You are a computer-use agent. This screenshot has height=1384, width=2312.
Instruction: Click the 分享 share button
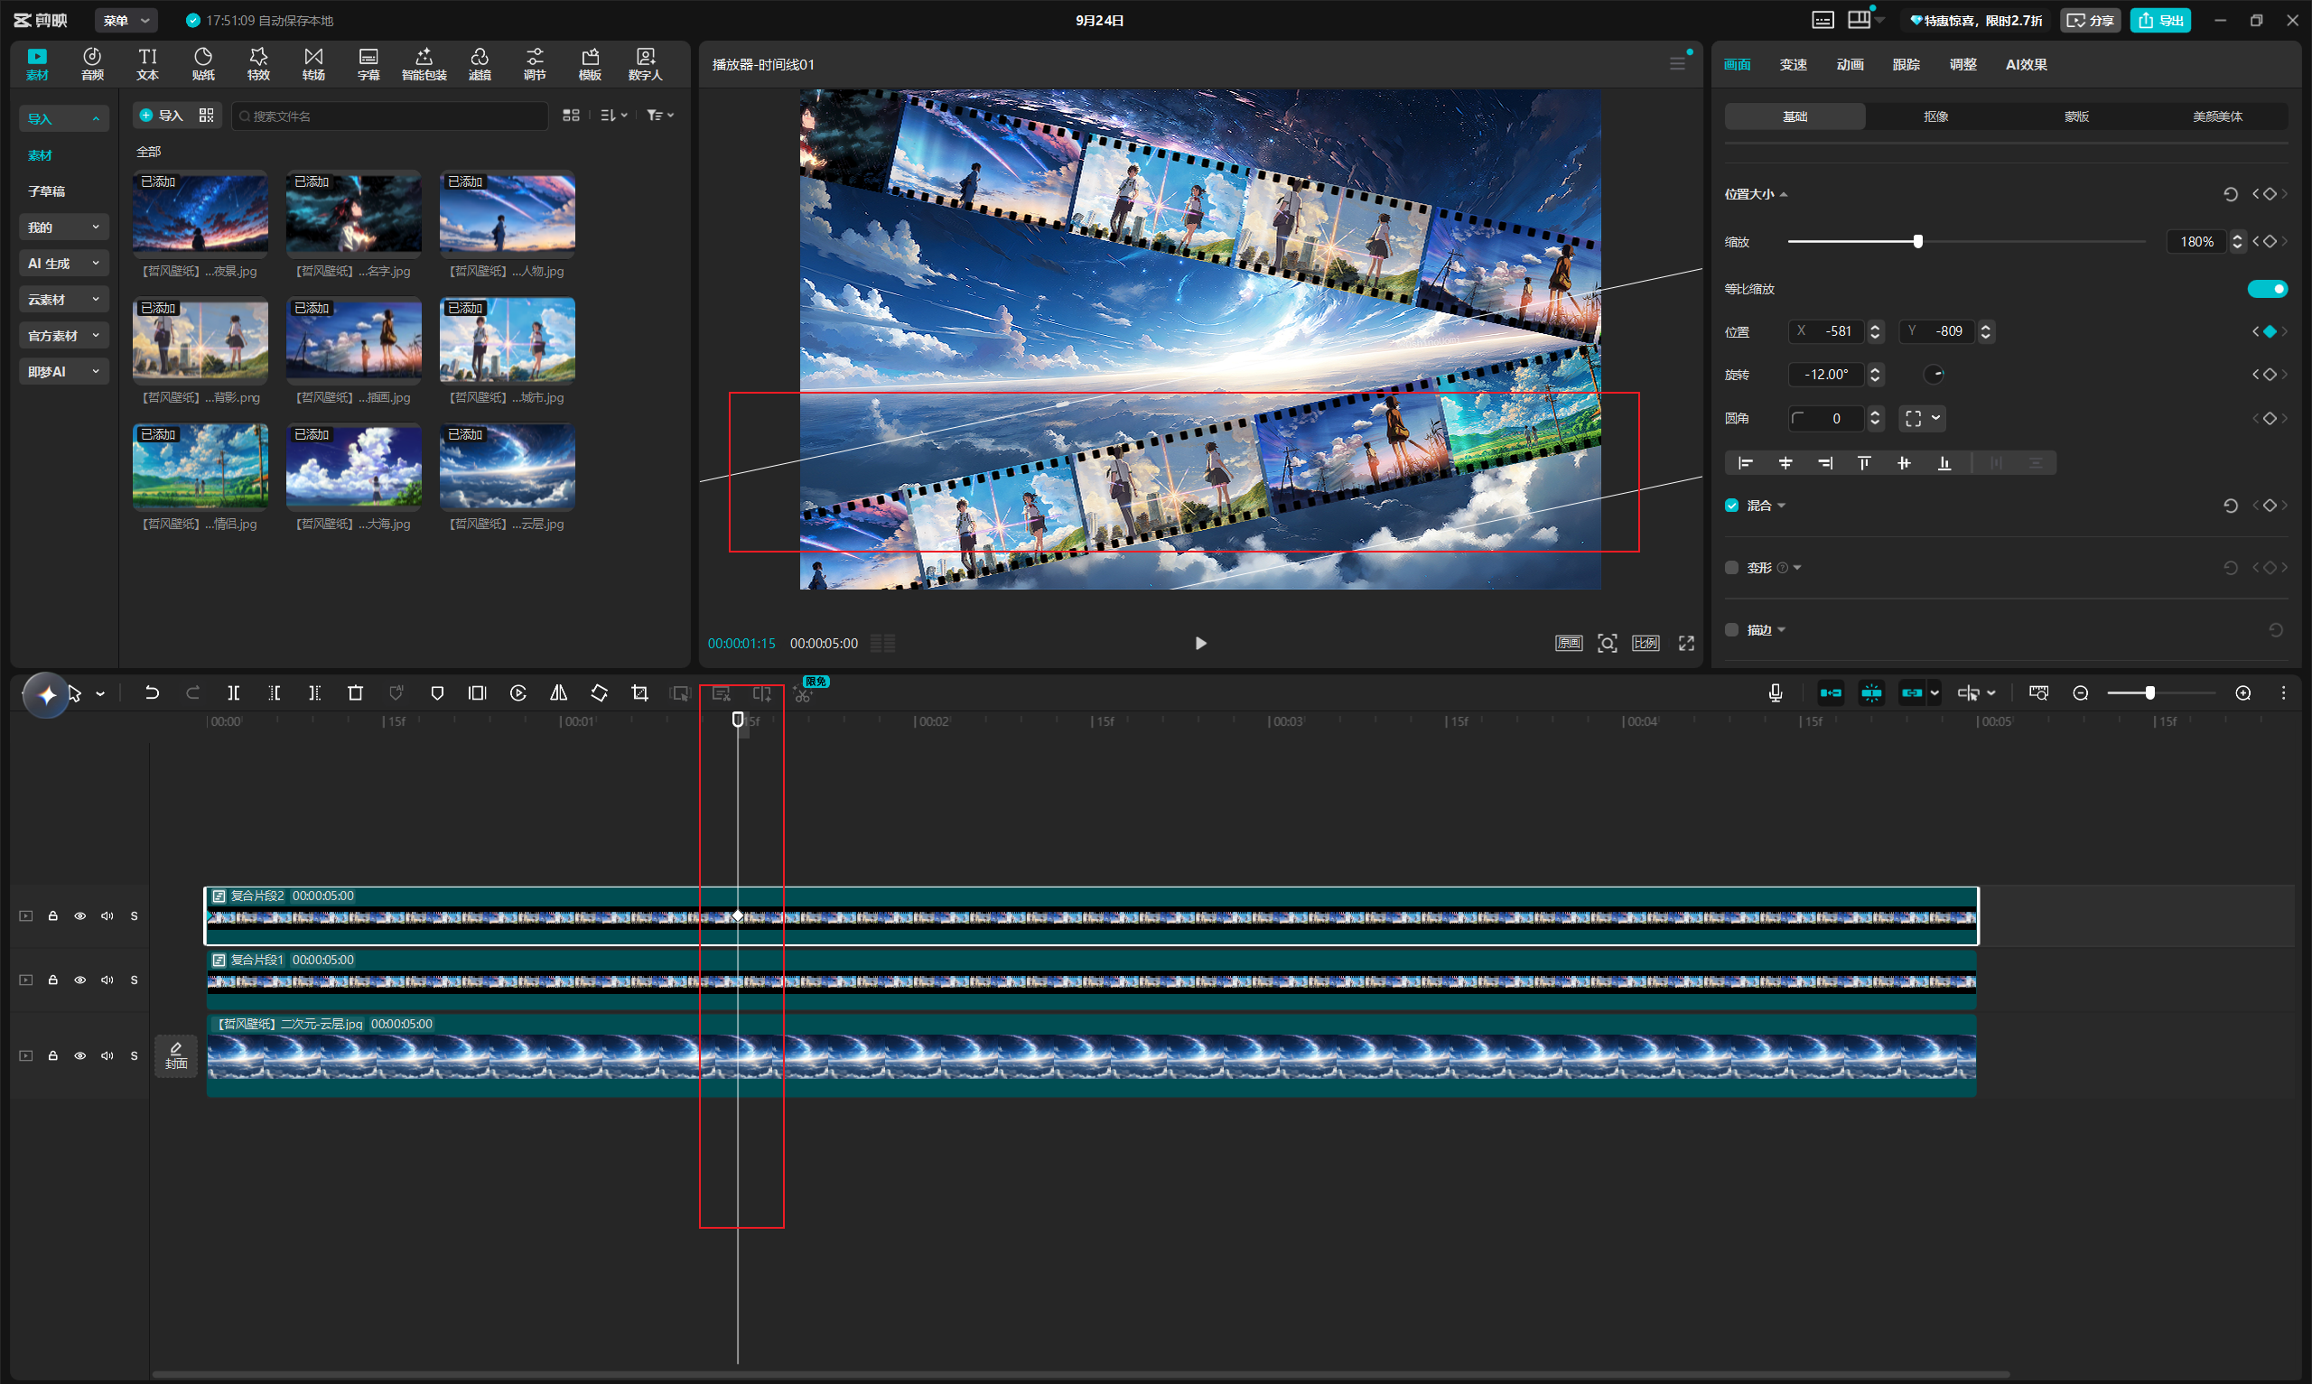click(2090, 21)
